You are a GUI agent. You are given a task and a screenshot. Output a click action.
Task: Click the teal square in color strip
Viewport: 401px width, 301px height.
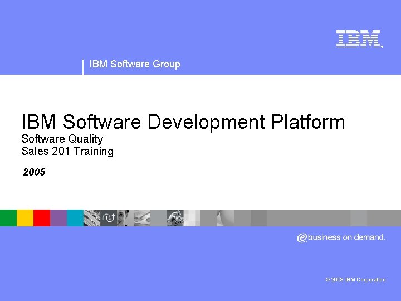click(x=75, y=218)
